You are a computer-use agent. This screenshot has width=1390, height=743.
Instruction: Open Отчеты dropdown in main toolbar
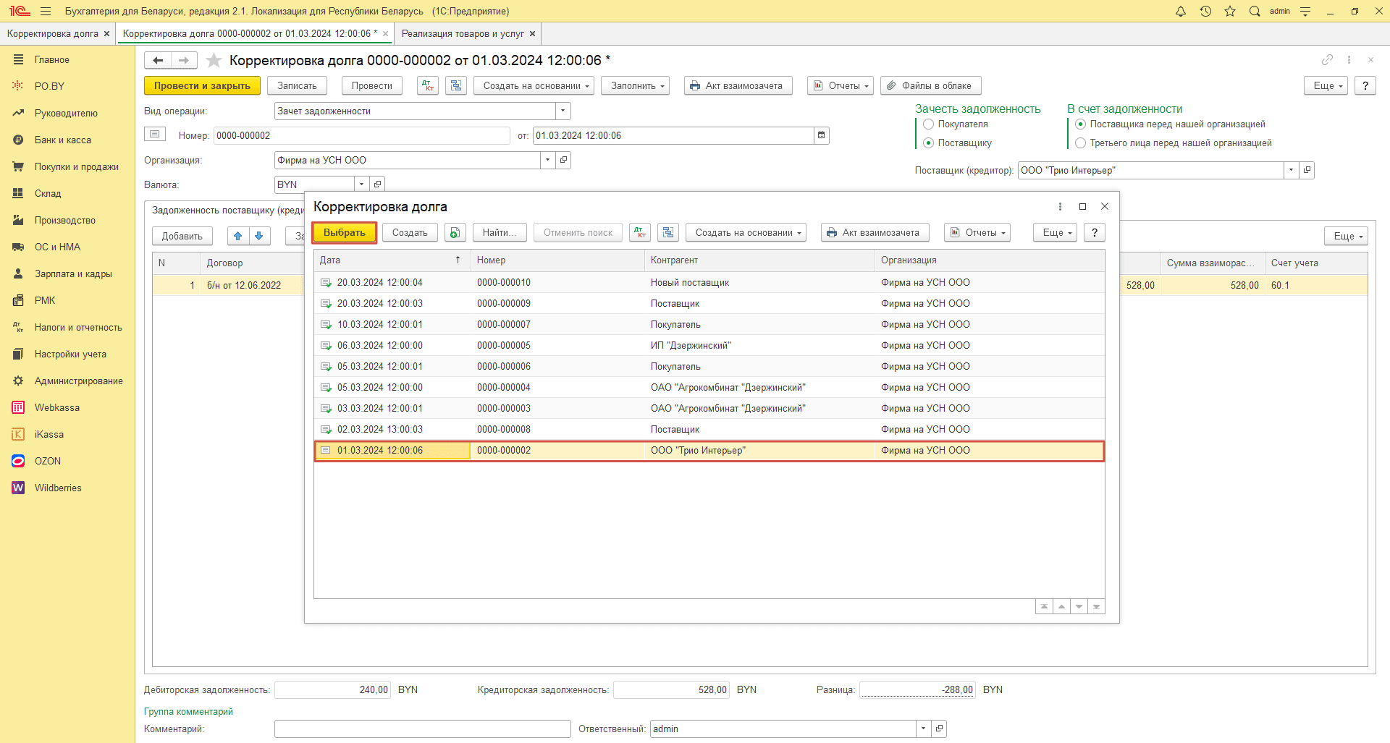tap(841, 85)
